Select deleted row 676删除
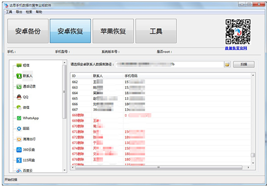The image size is (267, 187). [161, 159]
